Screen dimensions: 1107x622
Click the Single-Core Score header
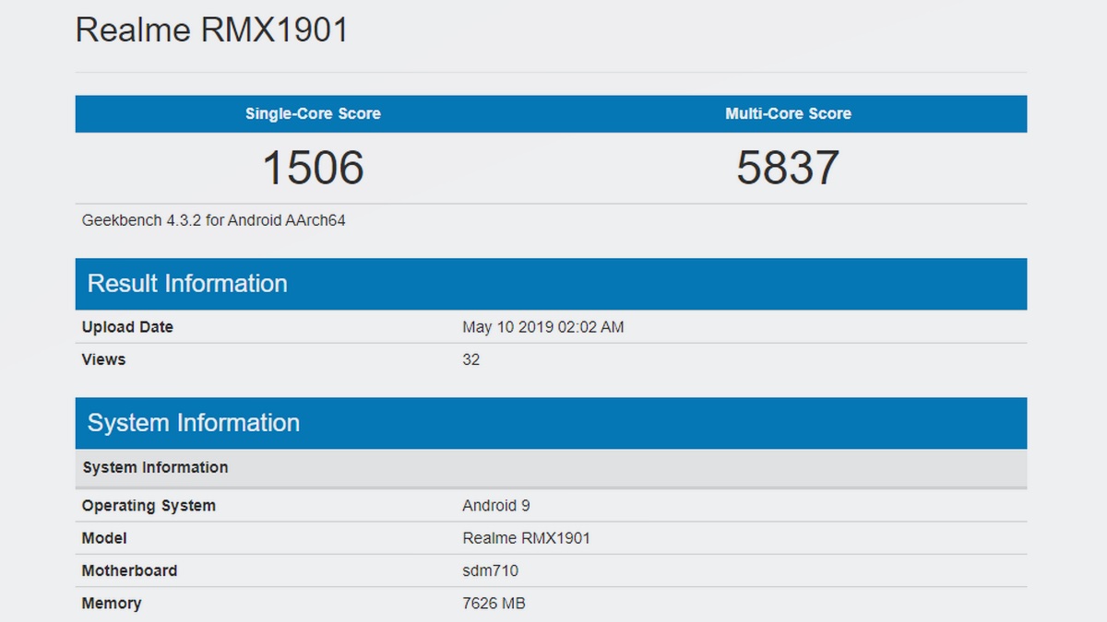313,114
